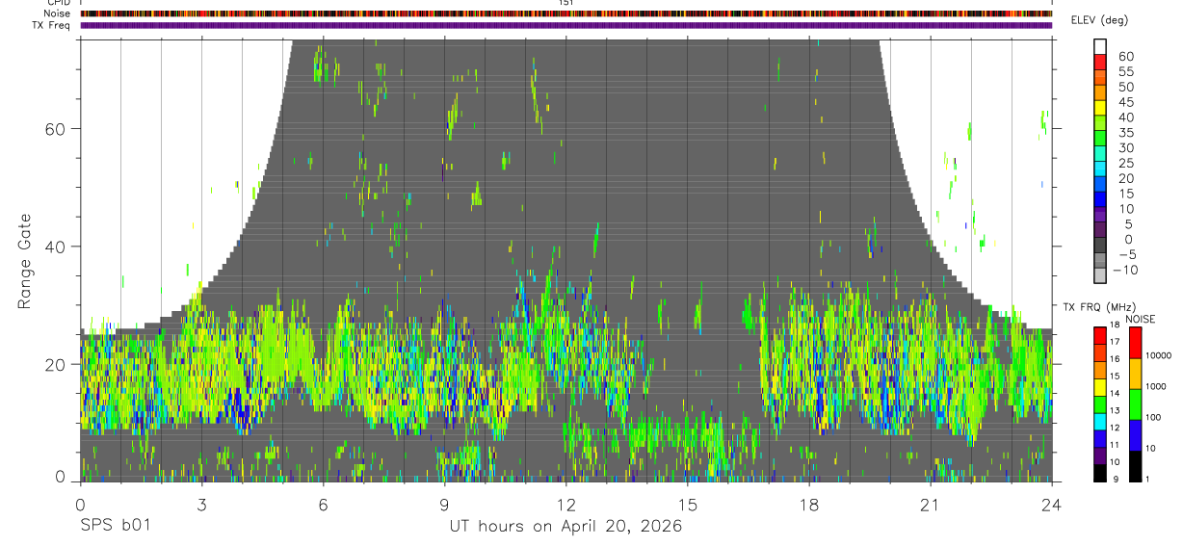Click the x-axis tick label '15'

coord(687,506)
